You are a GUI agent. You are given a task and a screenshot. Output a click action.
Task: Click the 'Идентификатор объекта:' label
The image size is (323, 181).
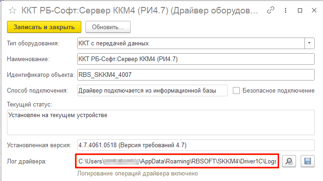pos(40,75)
